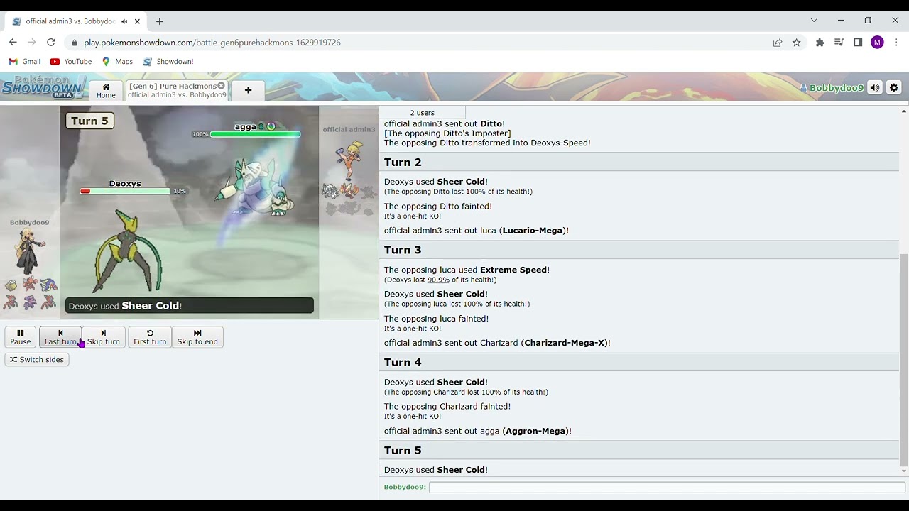
Task: Open the 2 users list
Action: [x=423, y=113]
